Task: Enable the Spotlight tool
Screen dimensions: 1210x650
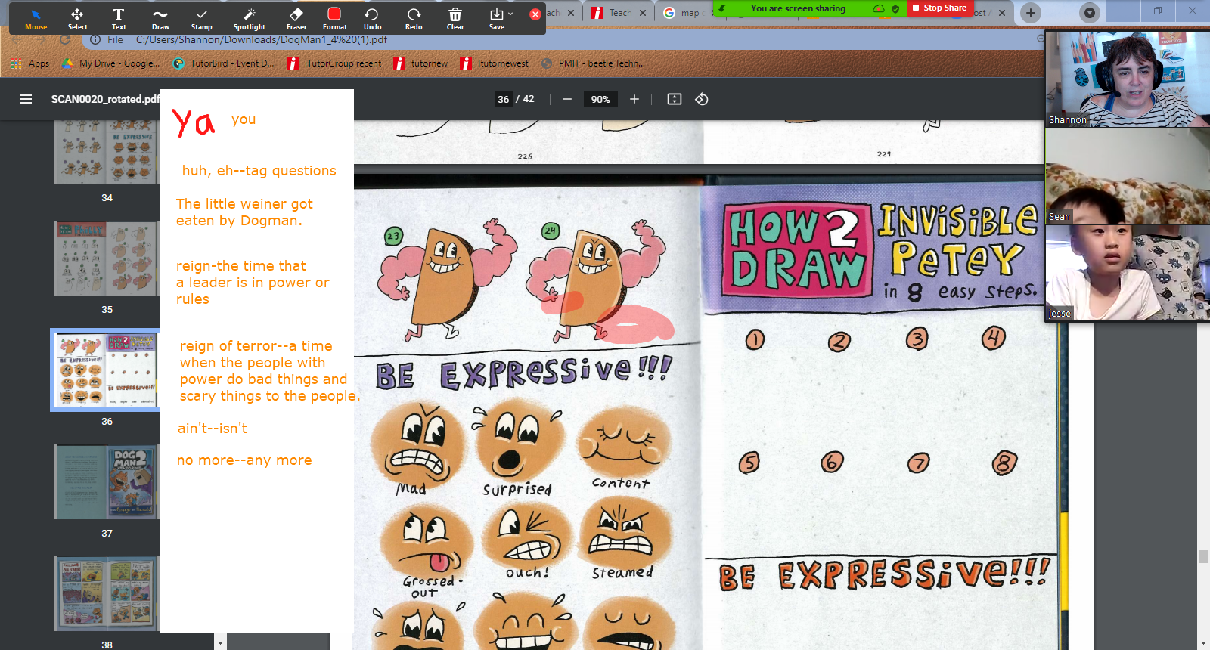Action: click(250, 19)
